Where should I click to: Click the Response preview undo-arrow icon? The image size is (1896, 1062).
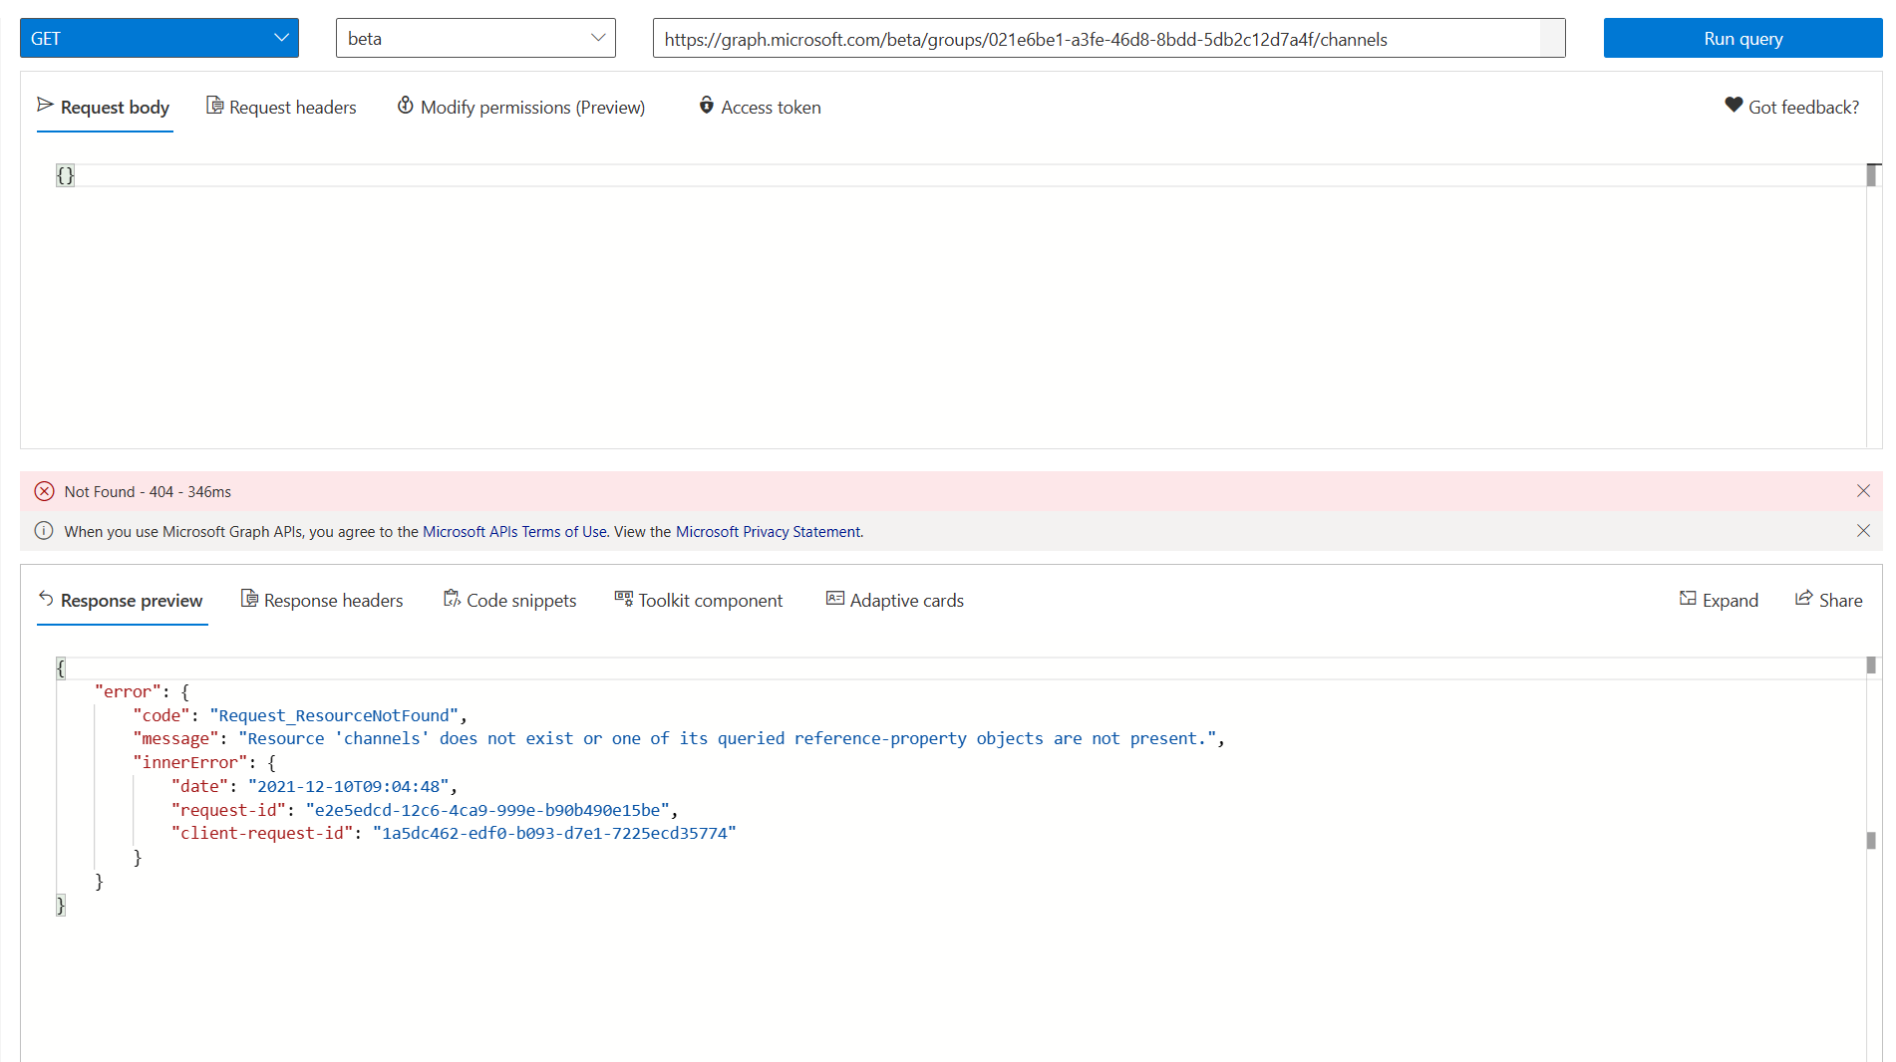[46, 598]
